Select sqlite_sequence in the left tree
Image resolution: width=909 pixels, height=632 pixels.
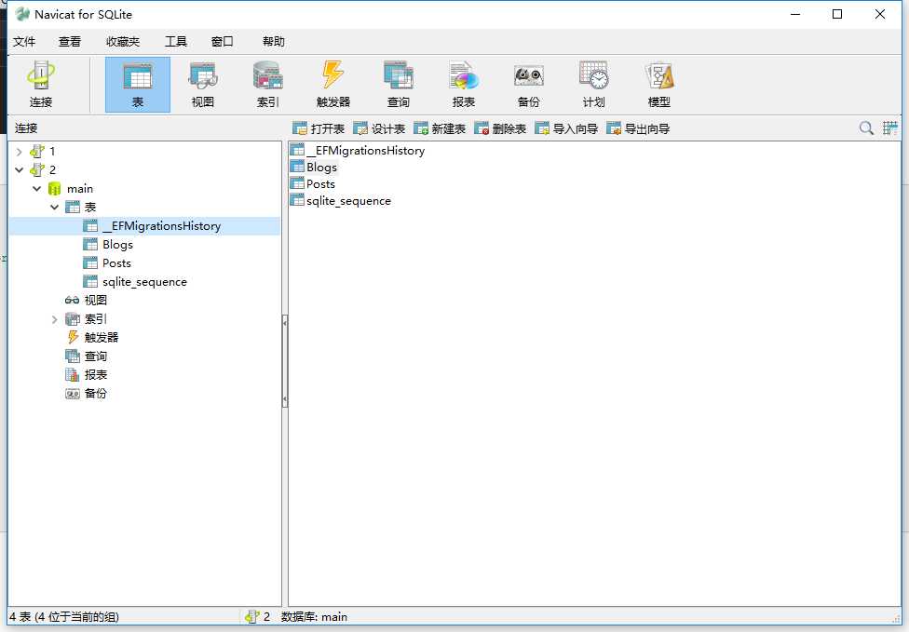(135, 282)
